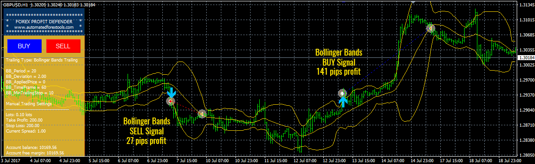The width and height of the screenshot is (535, 164).
Task: Click the 'BB_MinTrailingStop = 10' setting
Action: (x=30, y=93)
